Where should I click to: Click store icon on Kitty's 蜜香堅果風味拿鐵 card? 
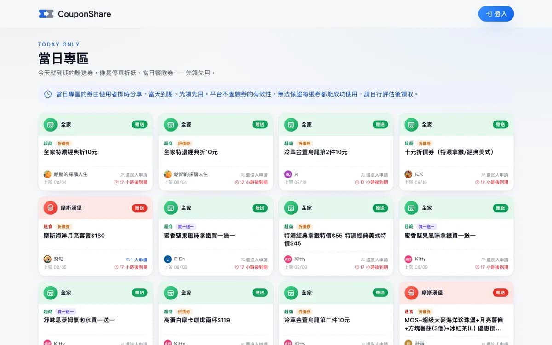411,208
